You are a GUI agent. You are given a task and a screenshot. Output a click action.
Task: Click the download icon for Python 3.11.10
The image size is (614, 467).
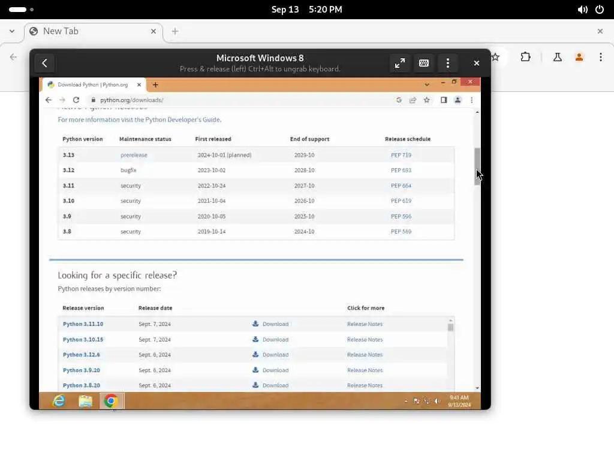[x=255, y=324]
